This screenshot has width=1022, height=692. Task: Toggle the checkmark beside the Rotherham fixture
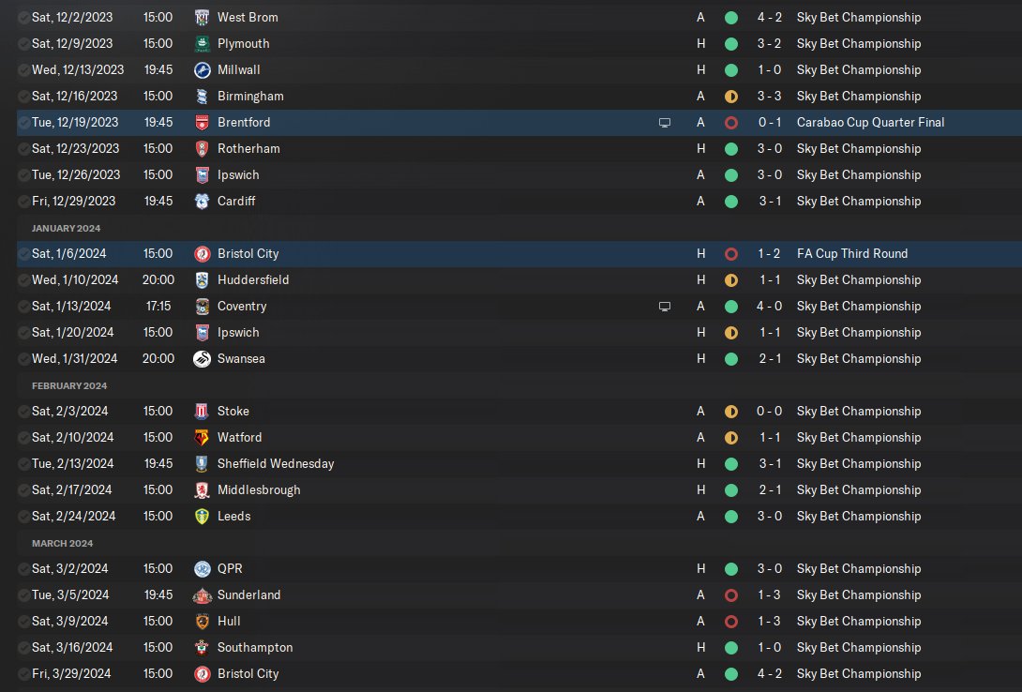click(x=23, y=149)
